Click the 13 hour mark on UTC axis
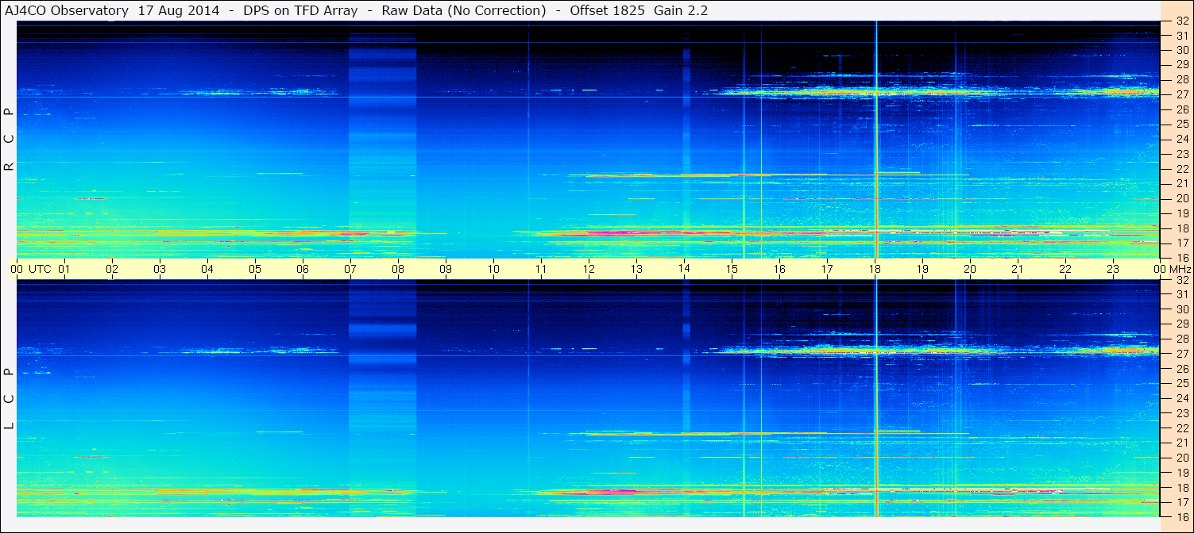The height and width of the screenshot is (533, 1194). click(636, 269)
